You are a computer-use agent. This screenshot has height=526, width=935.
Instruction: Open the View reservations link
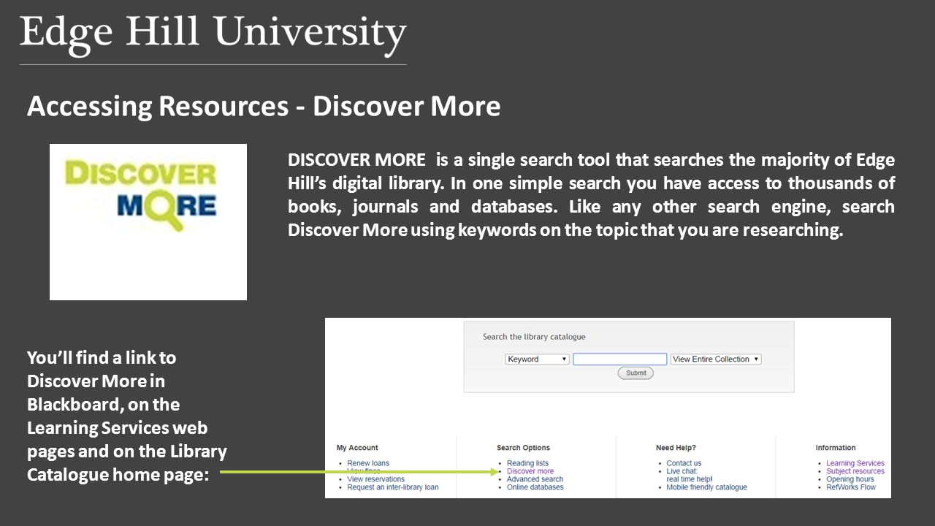tap(375, 479)
